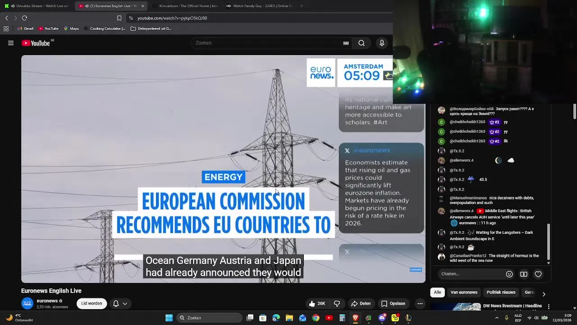Screen dimensions: 577x325
Task: Click the live chat scrollbar
Action: 549,243
